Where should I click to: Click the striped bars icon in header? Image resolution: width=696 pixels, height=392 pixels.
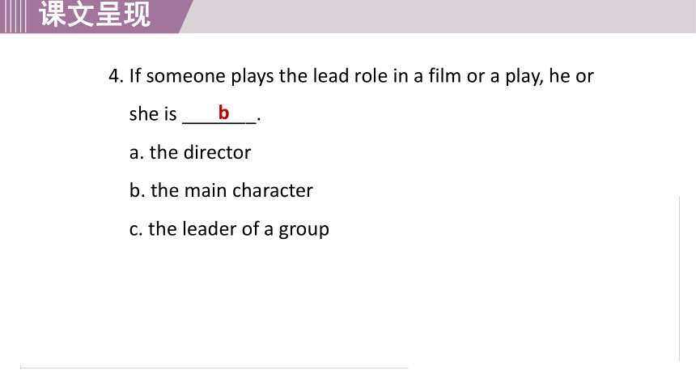click(13, 16)
